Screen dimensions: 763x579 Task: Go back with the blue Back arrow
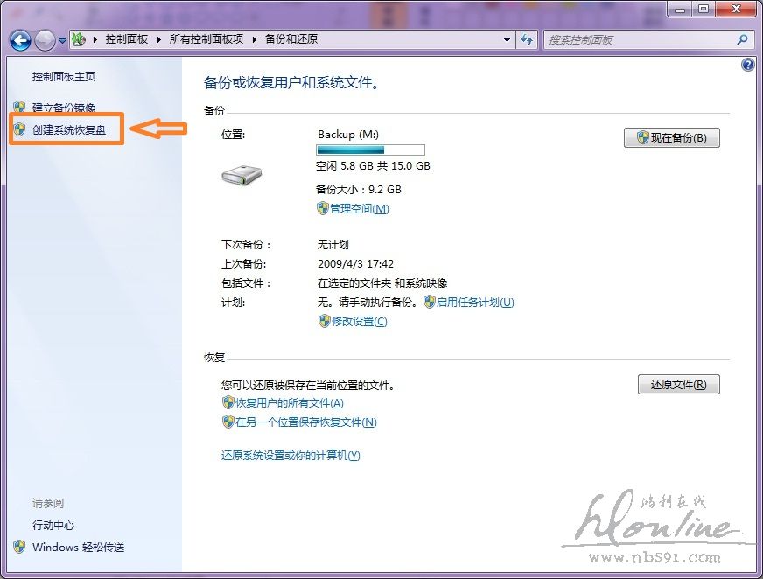tap(20, 40)
